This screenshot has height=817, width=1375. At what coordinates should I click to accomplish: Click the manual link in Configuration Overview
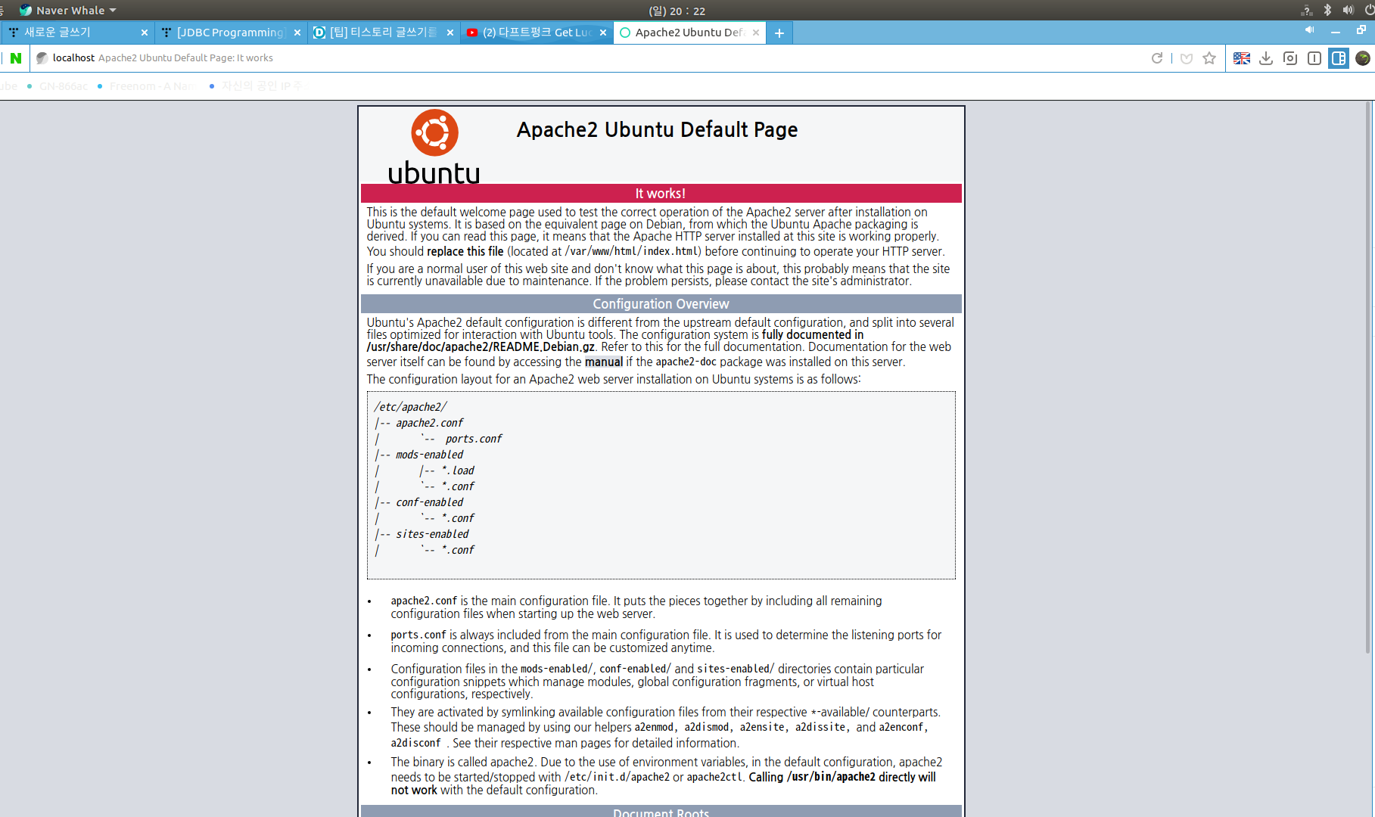point(603,362)
